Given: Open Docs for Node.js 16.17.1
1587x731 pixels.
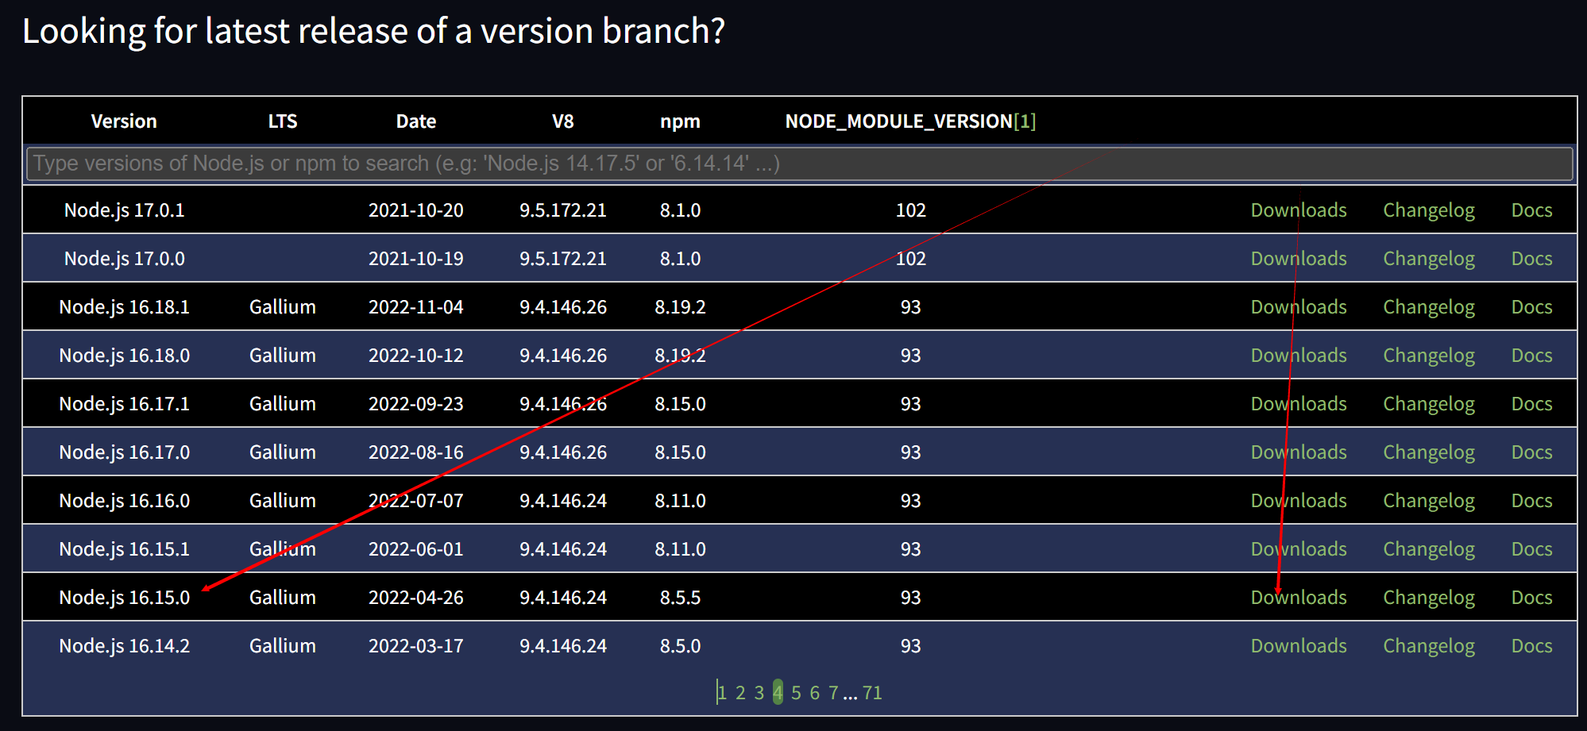Looking at the screenshot, I should pos(1531,404).
